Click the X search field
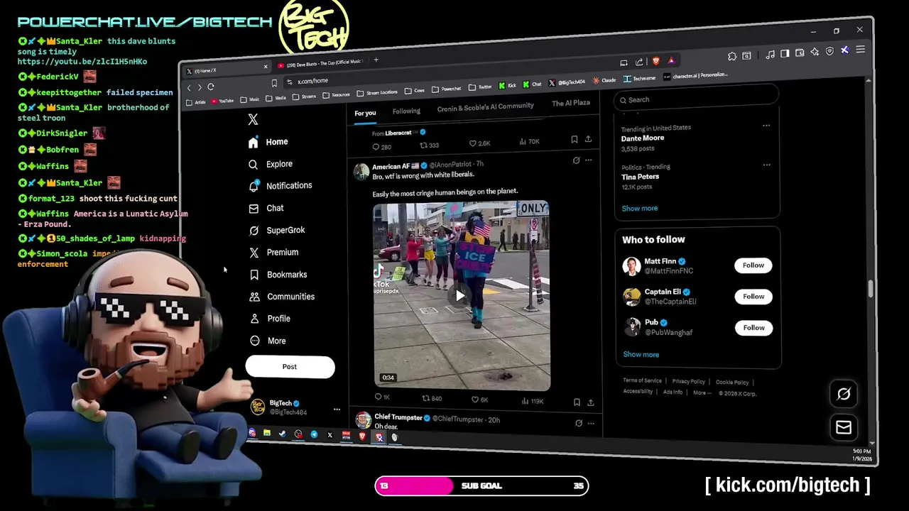909x511 pixels. click(697, 99)
